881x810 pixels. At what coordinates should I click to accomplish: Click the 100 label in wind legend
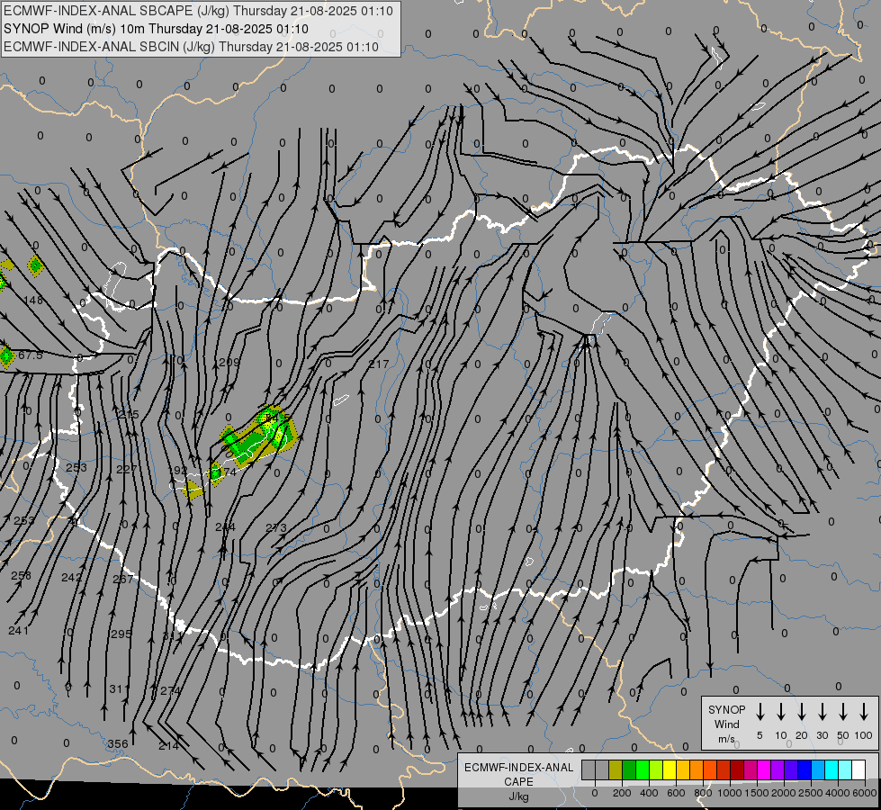864,735
